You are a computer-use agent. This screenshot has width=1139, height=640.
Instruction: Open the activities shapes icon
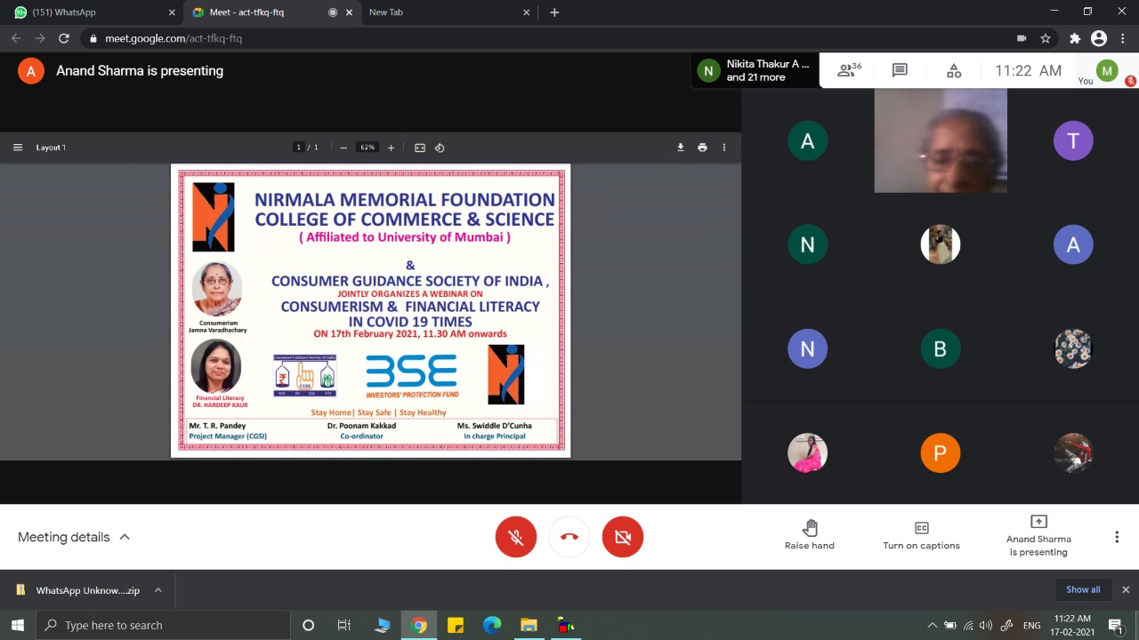tap(953, 71)
